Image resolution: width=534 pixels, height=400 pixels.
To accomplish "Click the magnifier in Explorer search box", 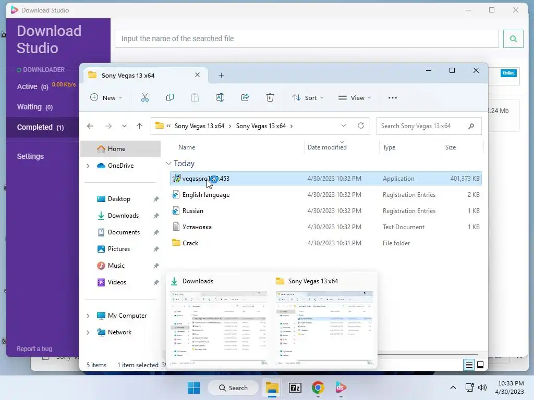I will tap(471, 126).
